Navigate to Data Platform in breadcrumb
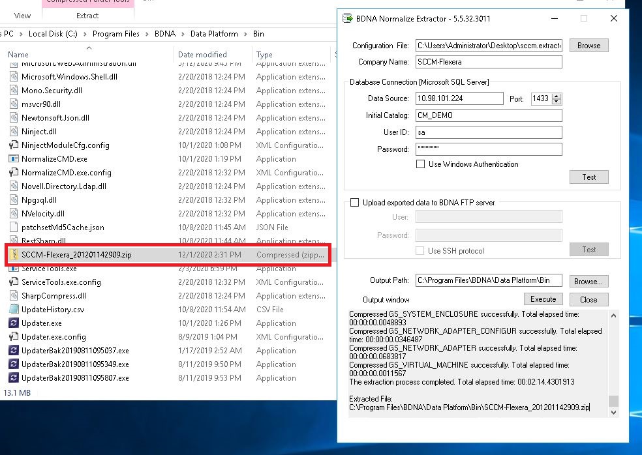 (214, 34)
